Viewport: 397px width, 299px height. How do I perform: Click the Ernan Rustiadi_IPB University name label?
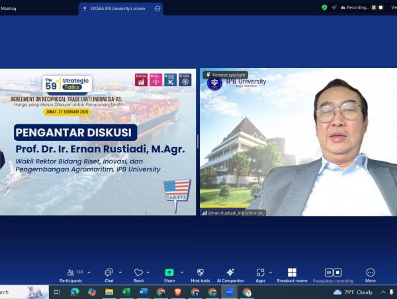(x=233, y=213)
